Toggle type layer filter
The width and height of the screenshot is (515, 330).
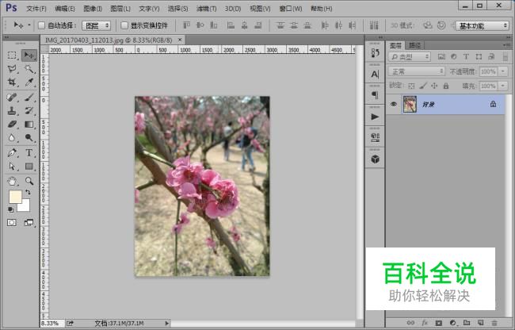[x=466, y=57]
